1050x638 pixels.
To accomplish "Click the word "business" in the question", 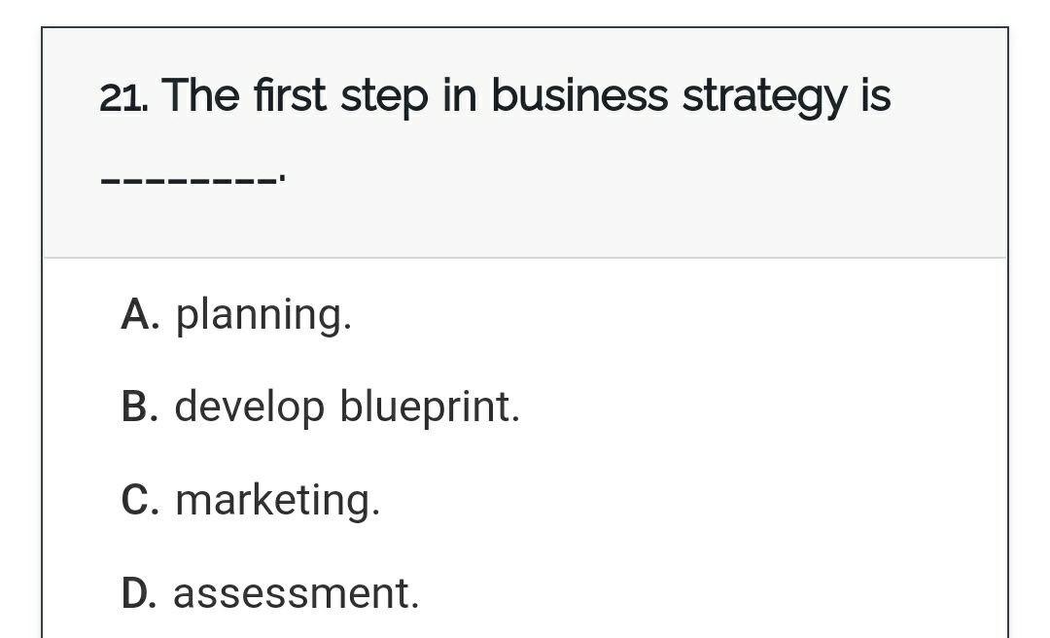I will (578, 96).
